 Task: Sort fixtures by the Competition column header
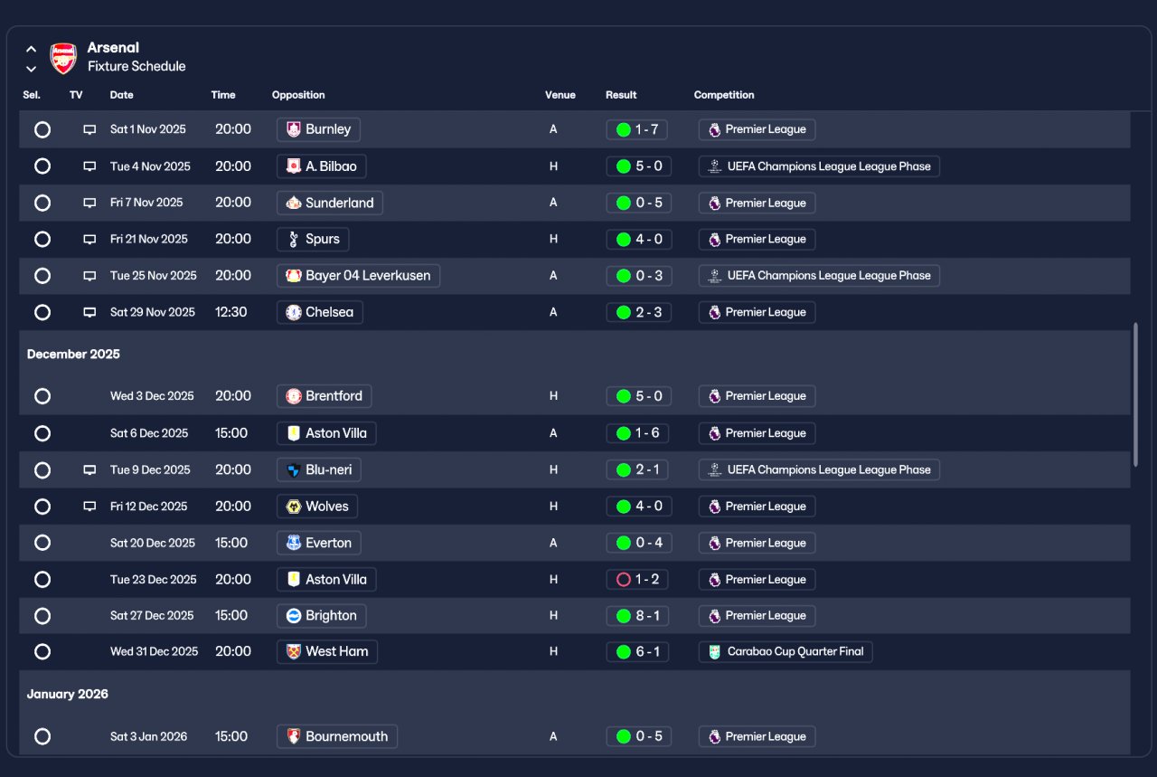(724, 95)
